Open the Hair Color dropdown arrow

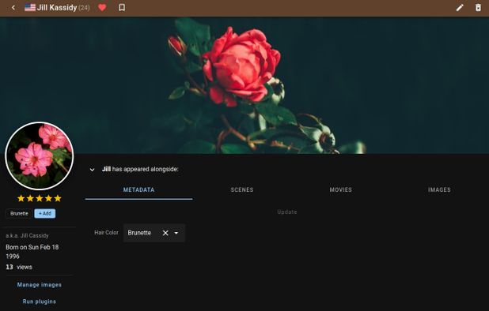[x=176, y=233]
